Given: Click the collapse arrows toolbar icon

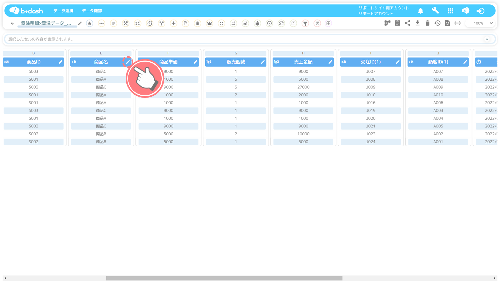Looking at the screenshot, I should tap(221, 23).
